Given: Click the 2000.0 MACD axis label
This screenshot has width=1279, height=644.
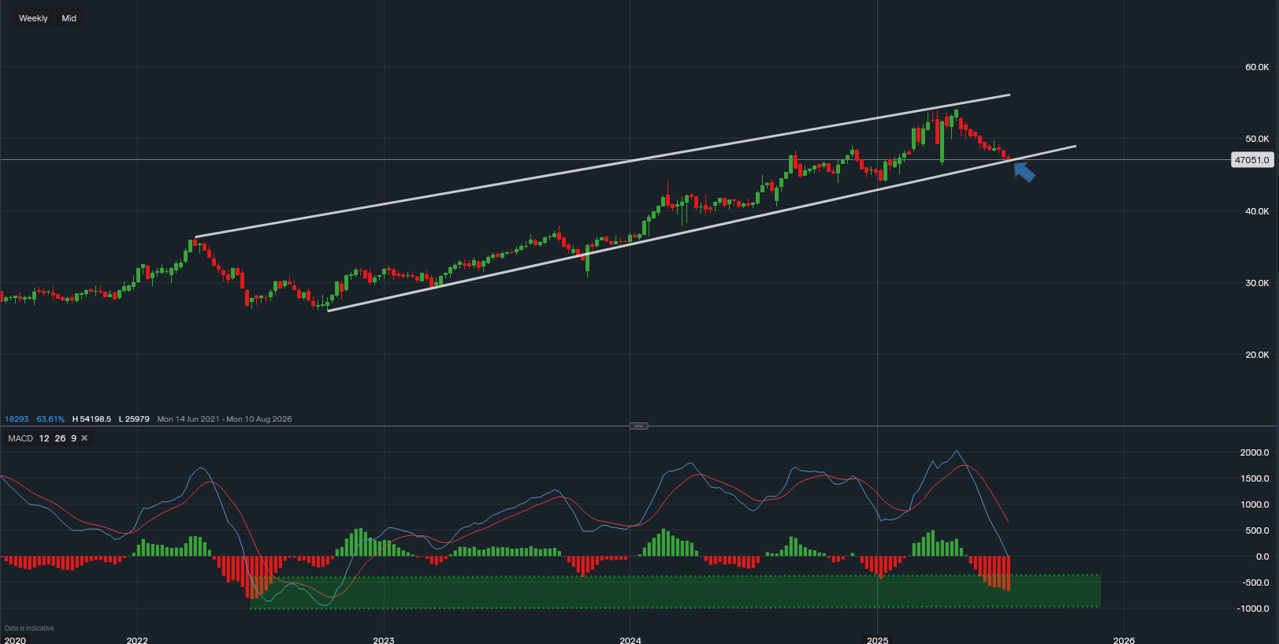Looking at the screenshot, I should [1254, 452].
